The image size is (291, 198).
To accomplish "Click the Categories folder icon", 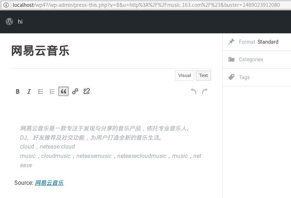I will pyautogui.click(x=231, y=59).
